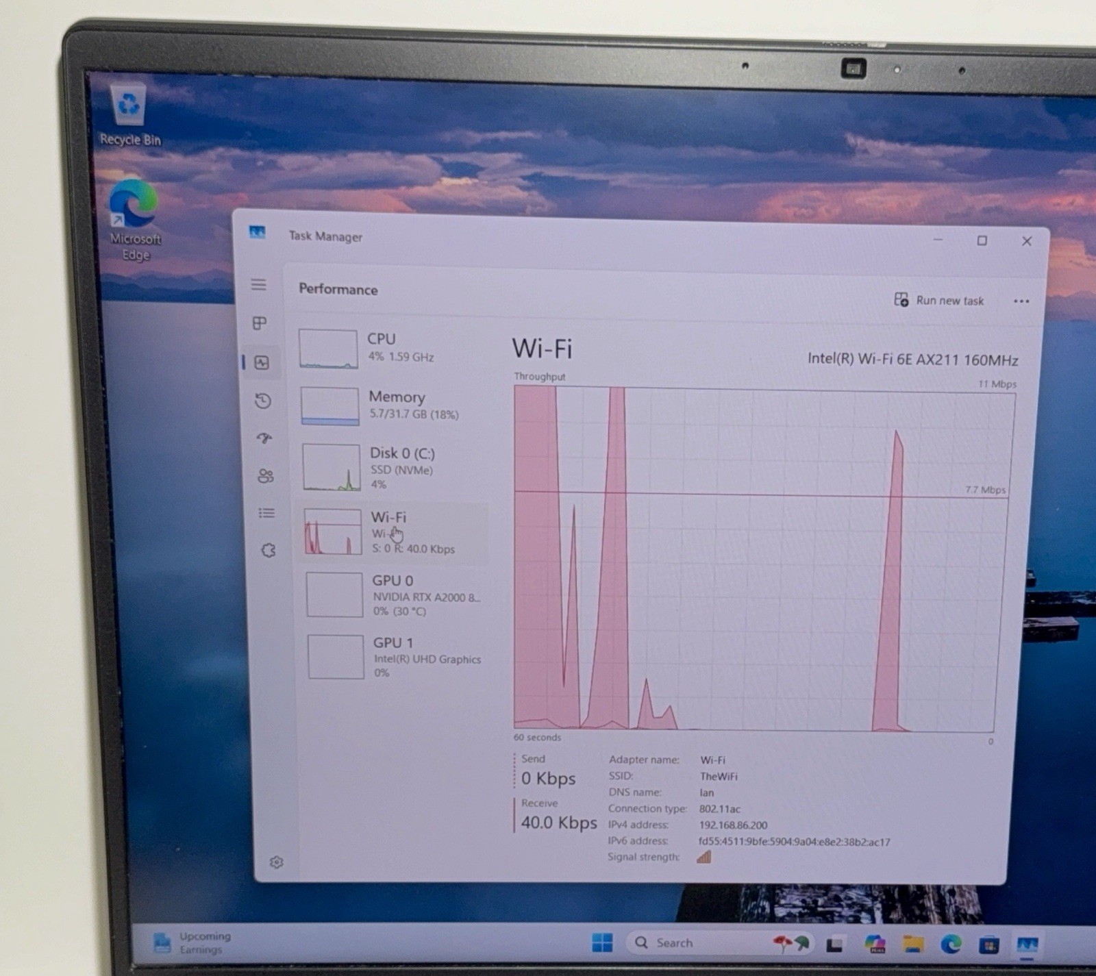Open Microsoft Edge on taskbar
Screen dimensions: 1096x976
point(951,945)
